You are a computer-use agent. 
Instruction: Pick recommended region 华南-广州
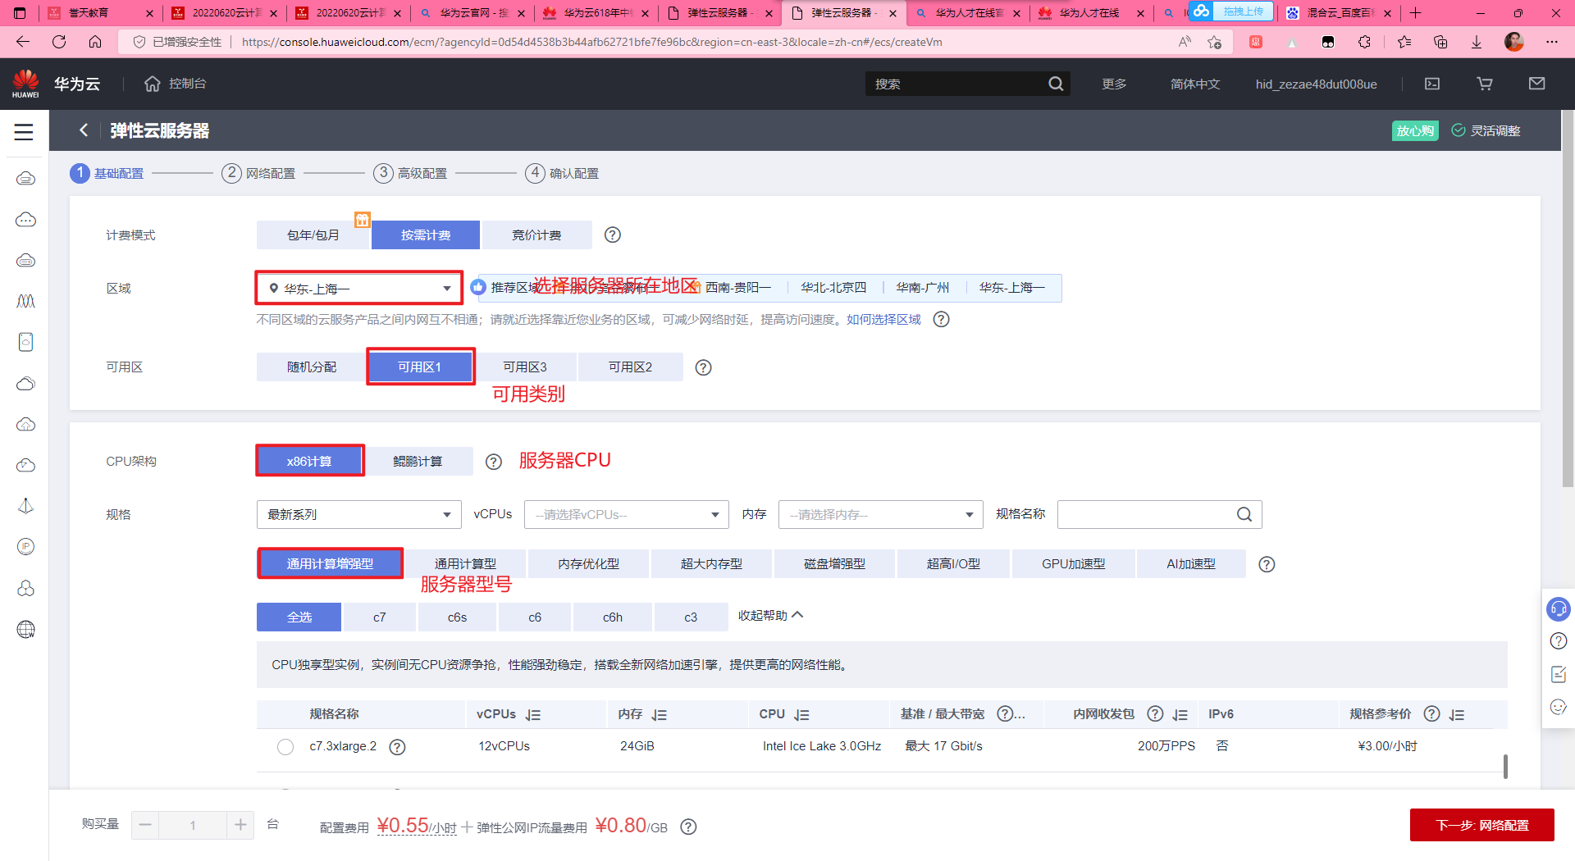pos(922,288)
